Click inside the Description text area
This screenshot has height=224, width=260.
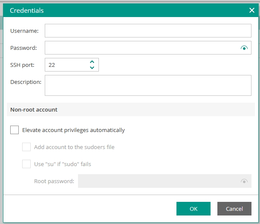click(x=148, y=85)
